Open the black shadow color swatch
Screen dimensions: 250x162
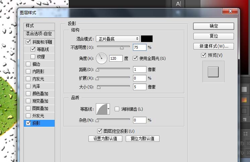147,39
